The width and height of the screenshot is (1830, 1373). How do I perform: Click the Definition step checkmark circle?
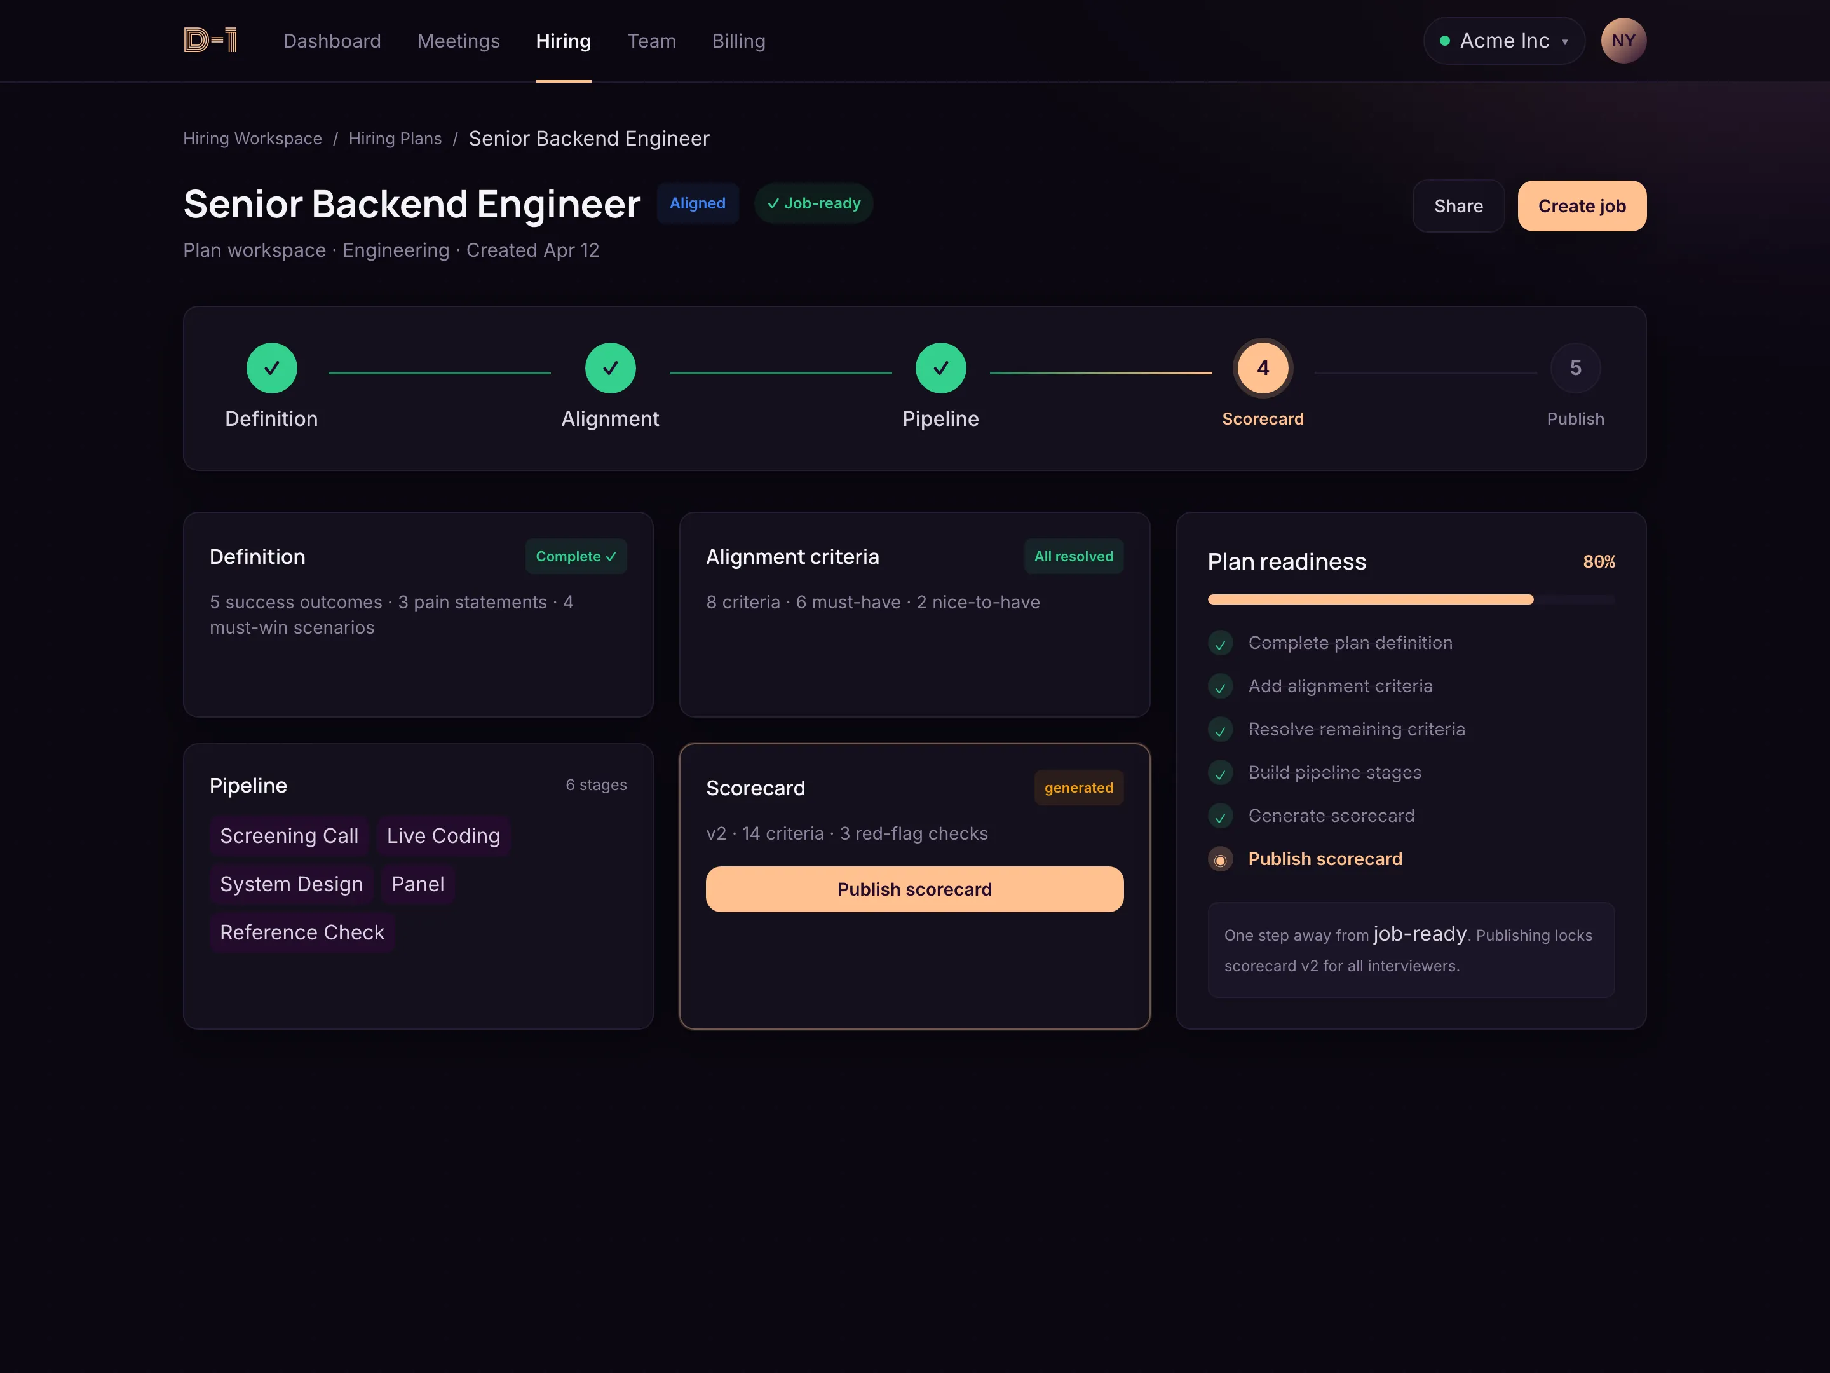[x=271, y=367]
